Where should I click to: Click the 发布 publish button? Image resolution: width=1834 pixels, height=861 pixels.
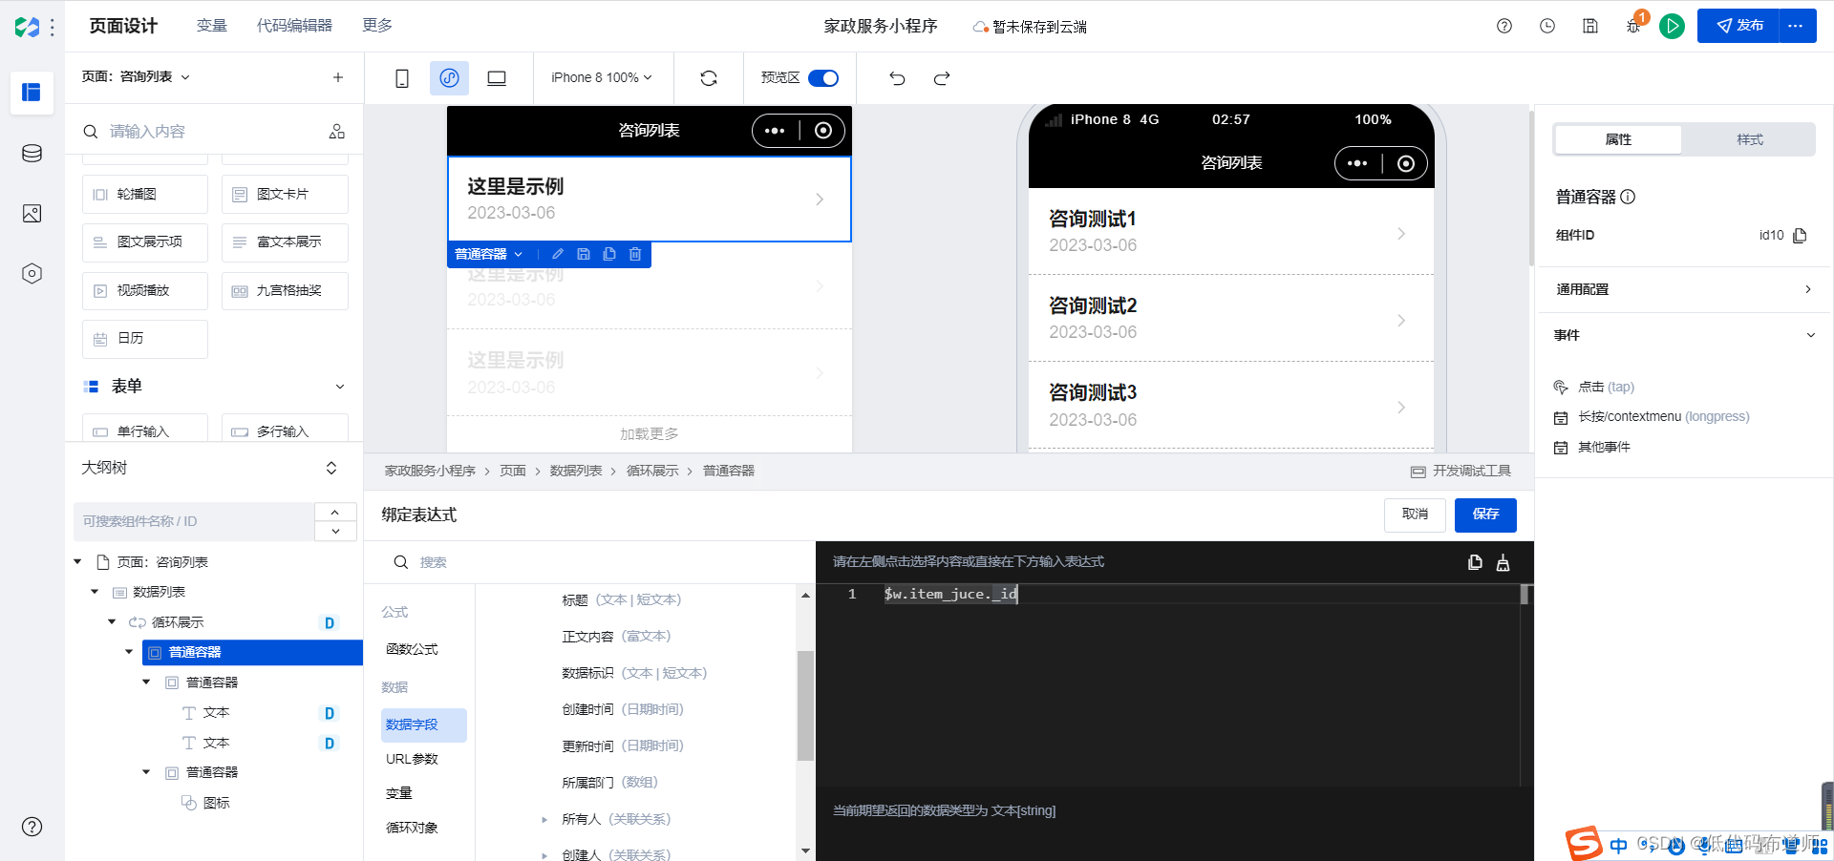(x=1738, y=26)
